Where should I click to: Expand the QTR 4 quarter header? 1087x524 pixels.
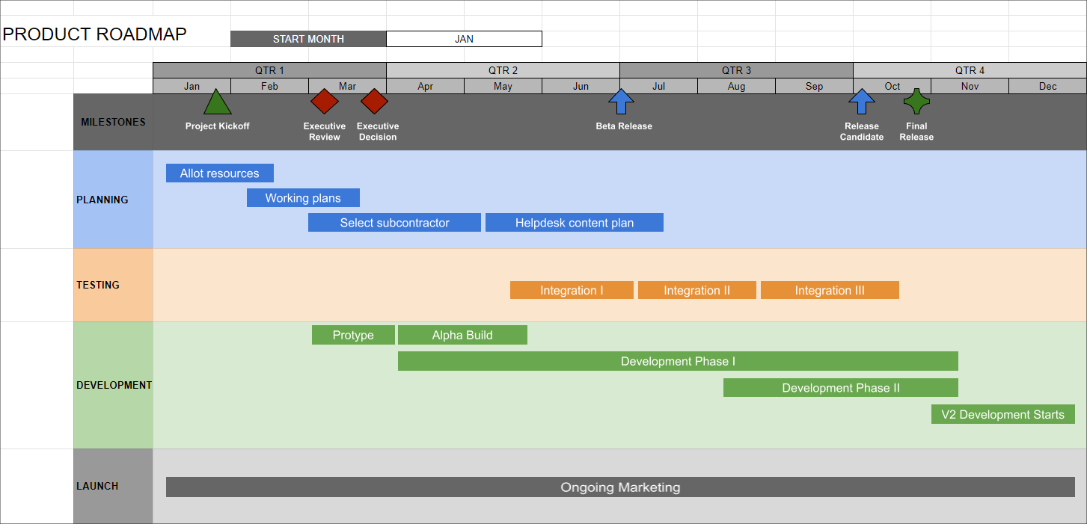(969, 70)
